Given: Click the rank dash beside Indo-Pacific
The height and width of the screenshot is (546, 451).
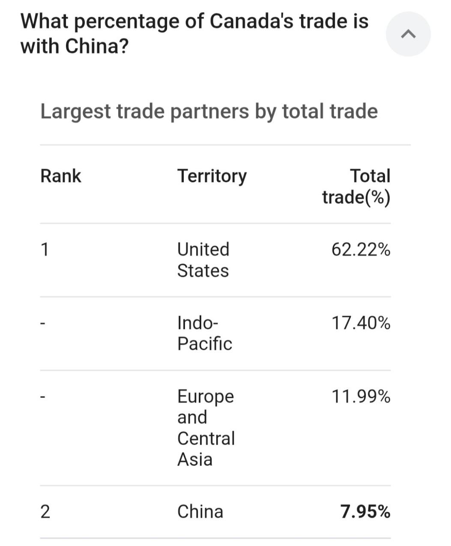Looking at the screenshot, I should tap(43, 323).
